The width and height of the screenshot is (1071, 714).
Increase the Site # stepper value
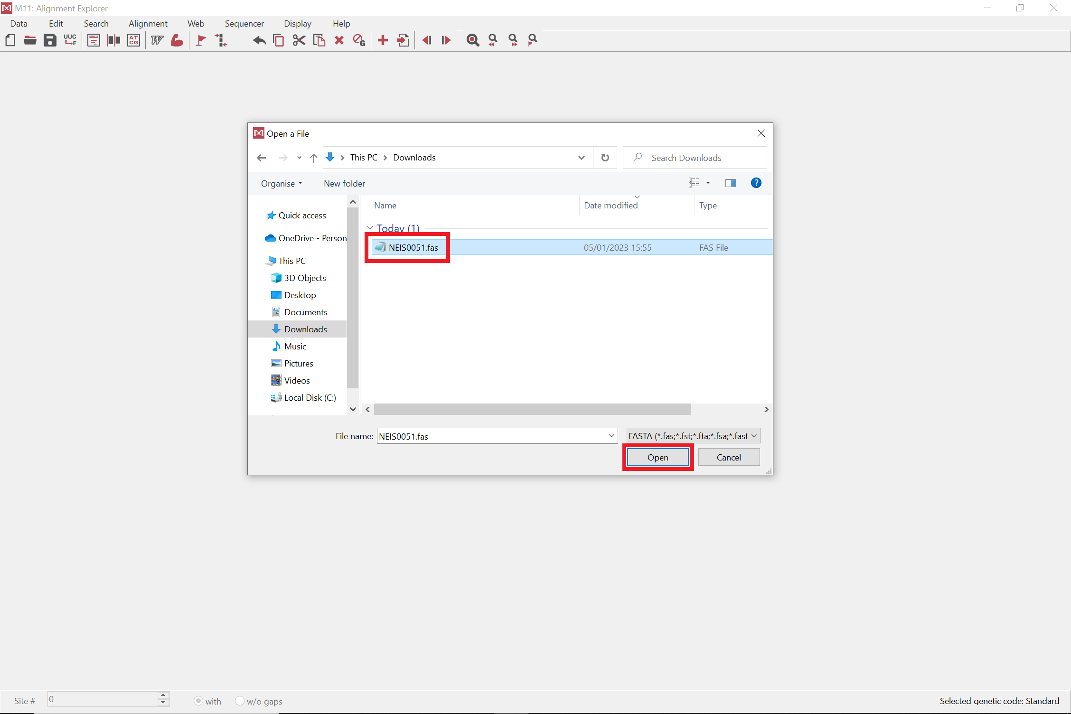[163, 695]
